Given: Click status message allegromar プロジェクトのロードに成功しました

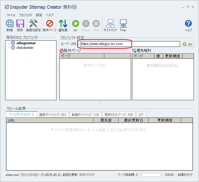Looking at the screenshot, I should pos(34,175).
